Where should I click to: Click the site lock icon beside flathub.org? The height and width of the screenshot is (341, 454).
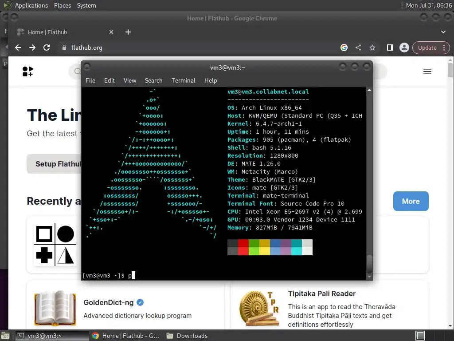(x=64, y=48)
